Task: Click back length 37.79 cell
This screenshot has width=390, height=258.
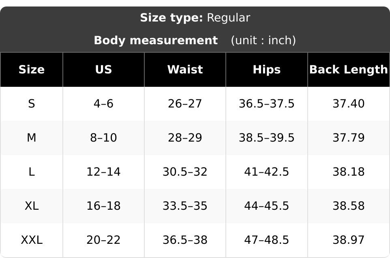Action: (x=349, y=138)
